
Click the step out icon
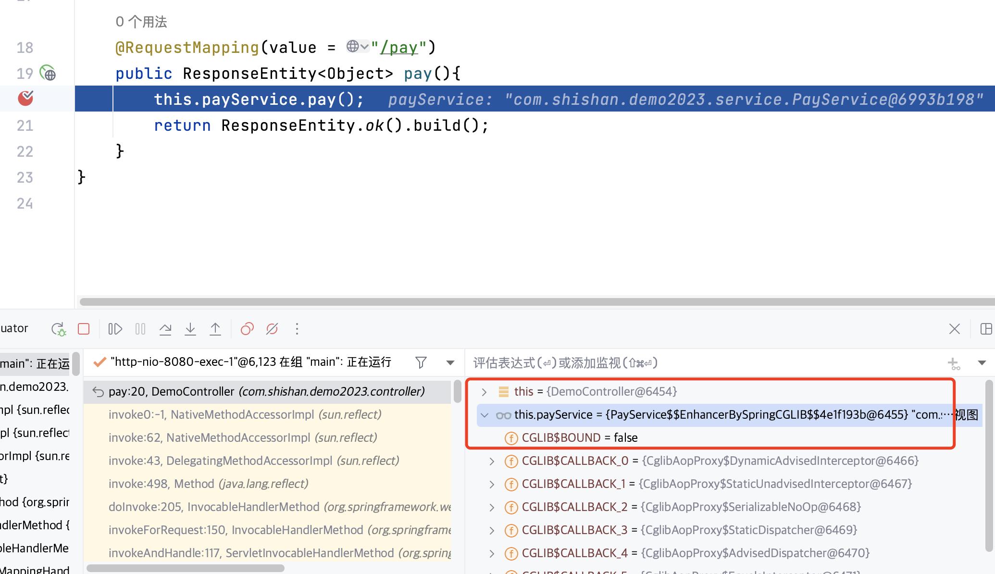[x=215, y=329]
